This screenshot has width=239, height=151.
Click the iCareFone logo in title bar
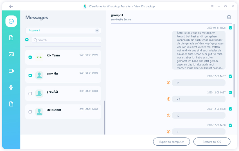(85, 6)
